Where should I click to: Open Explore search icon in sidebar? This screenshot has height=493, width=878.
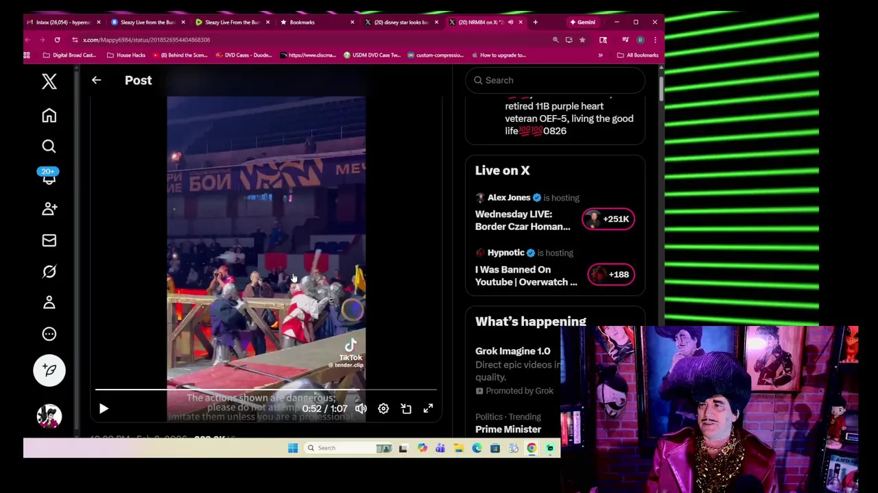pos(49,146)
